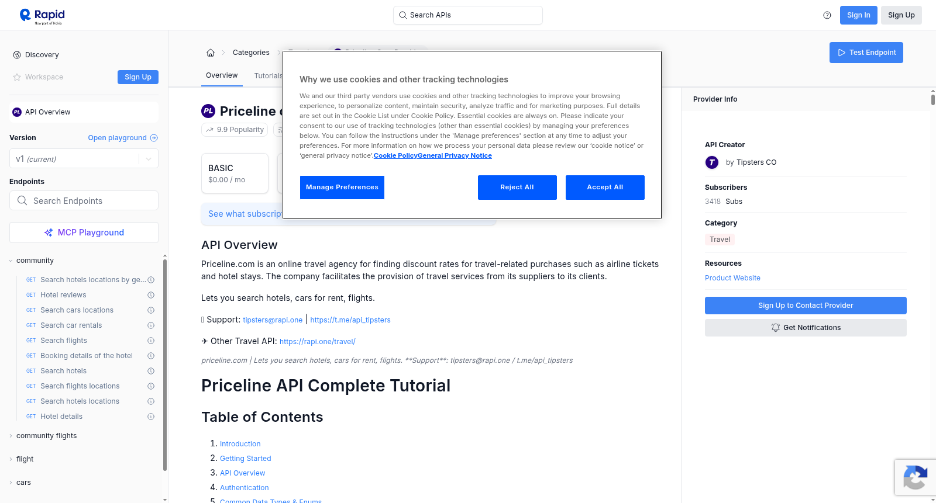Open the Tutorials tab

tap(269, 76)
